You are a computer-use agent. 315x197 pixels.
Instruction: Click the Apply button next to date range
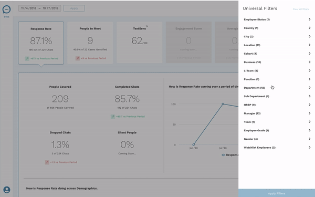point(74,8)
